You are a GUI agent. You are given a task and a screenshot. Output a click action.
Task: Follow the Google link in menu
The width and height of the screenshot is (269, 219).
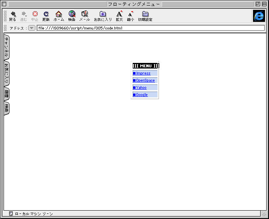[x=140, y=95]
